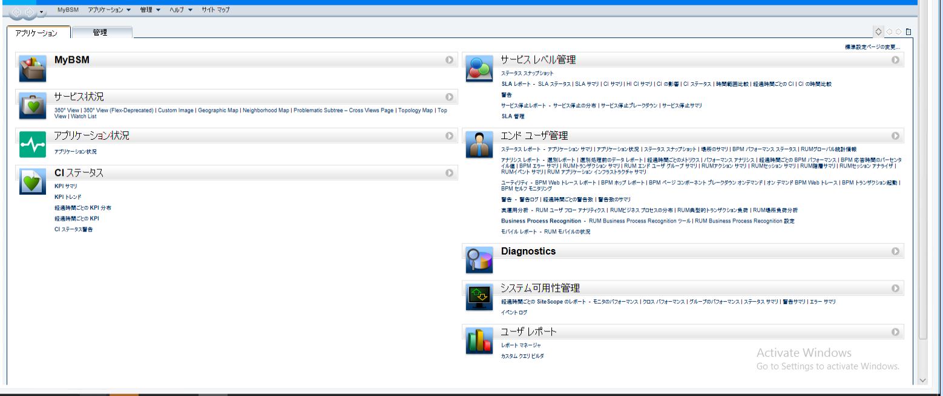Expand the ユーザ レポート section arrow
Screen dimensions: 943x396
tap(895, 332)
